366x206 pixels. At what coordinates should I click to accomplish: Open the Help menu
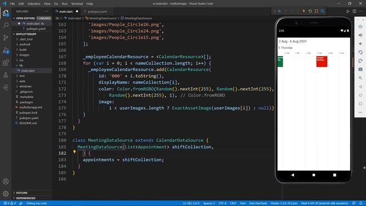click(90, 4)
